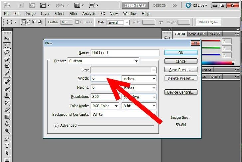The height and width of the screenshot is (162, 242).
Task: Select the Eyedropper tool
Action: pos(7,74)
